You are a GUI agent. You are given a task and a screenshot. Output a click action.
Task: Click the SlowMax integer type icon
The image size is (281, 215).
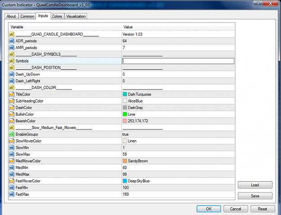[x=12, y=154]
